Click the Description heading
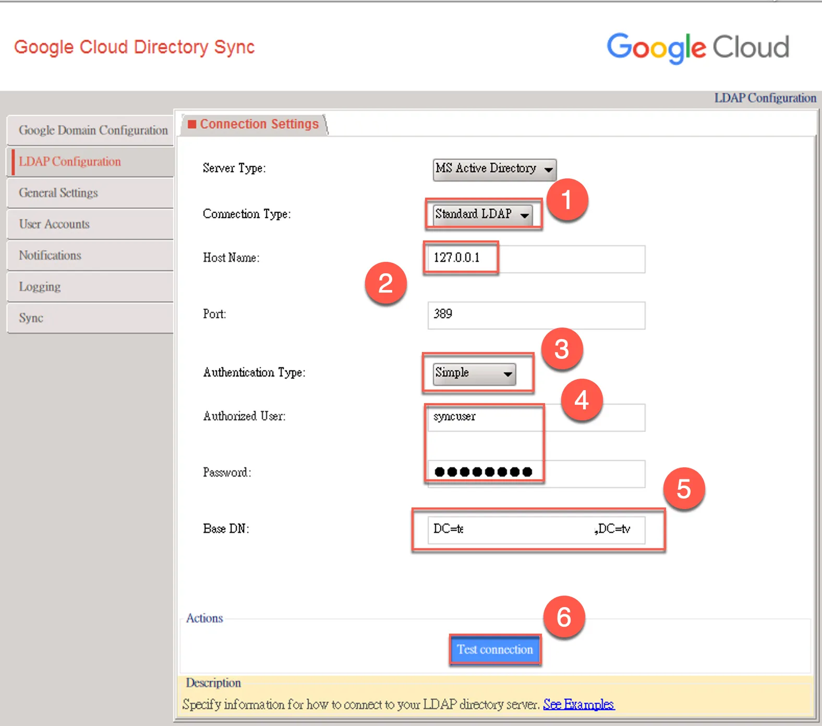Screen dimensions: 822x726 (213, 683)
